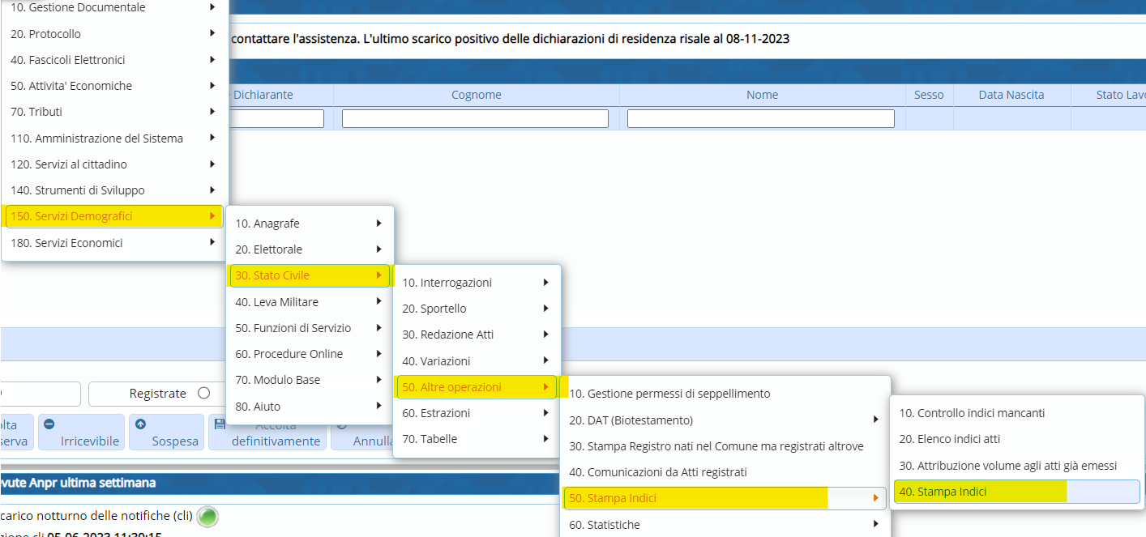
Task: Choose Attribuzione volume agli atti già emessi
Action: (x=1007, y=466)
